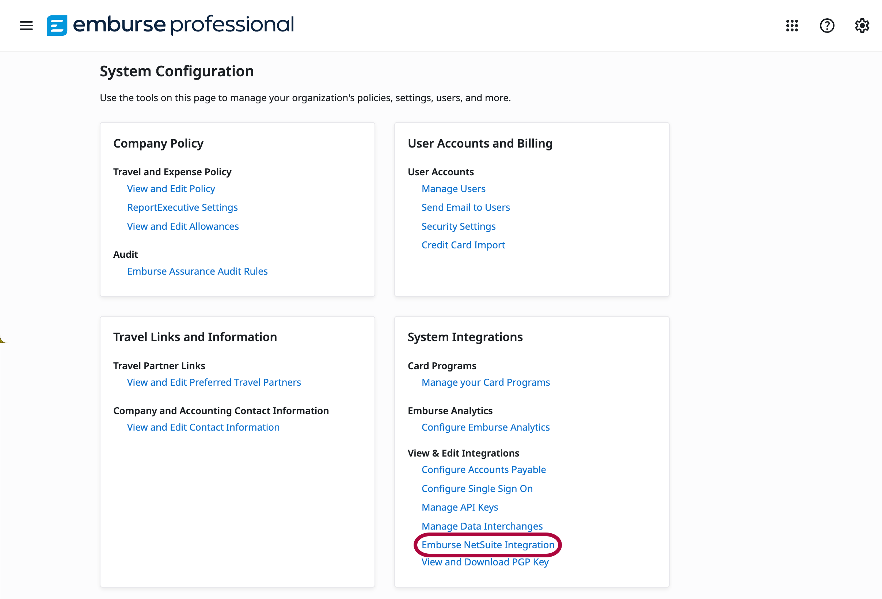Open Configure Accounts Payable link
This screenshot has height=599, width=882.
483,469
